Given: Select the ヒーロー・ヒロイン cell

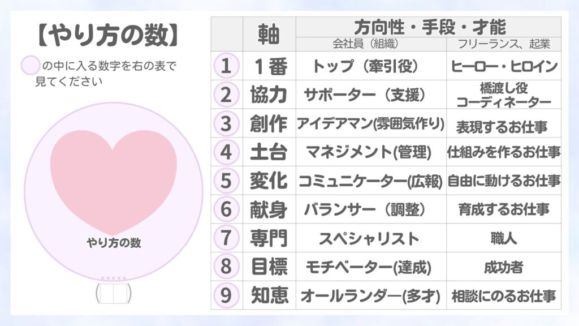Looking at the screenshot, I should pos(504,66).
